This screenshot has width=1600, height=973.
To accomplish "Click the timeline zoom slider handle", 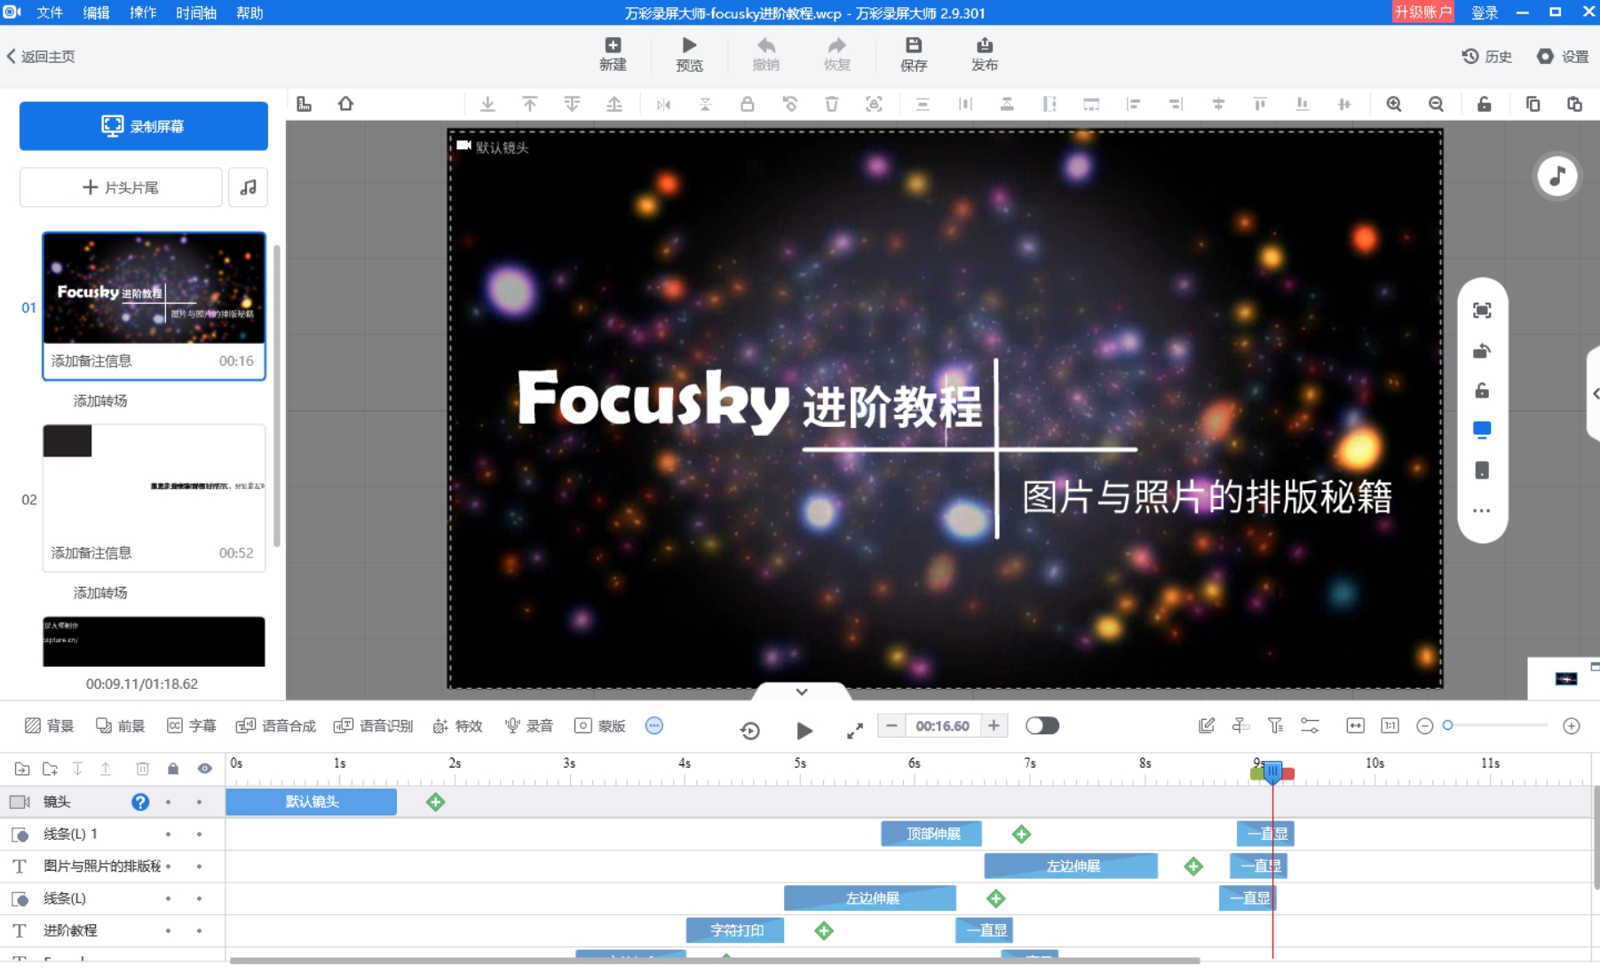I will [1448, 725].
